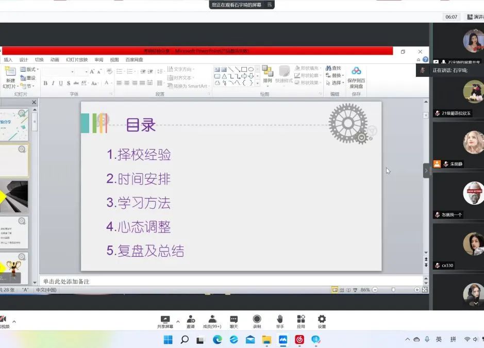Start 录制 recording in the meeting toolbar
Screen dimensions: 484x348
pyautogui.click(x=257, y=321)
